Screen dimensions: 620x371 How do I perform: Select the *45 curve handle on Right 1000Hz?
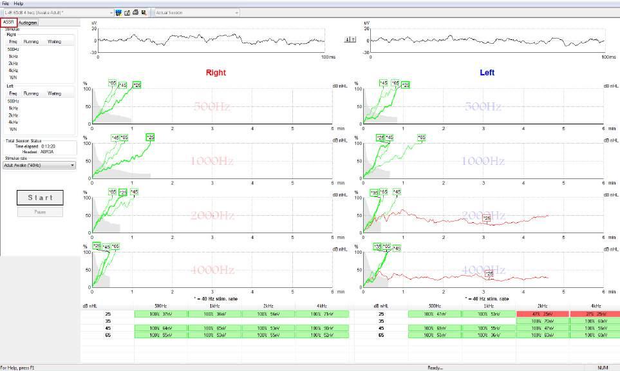tap(115, 138)
